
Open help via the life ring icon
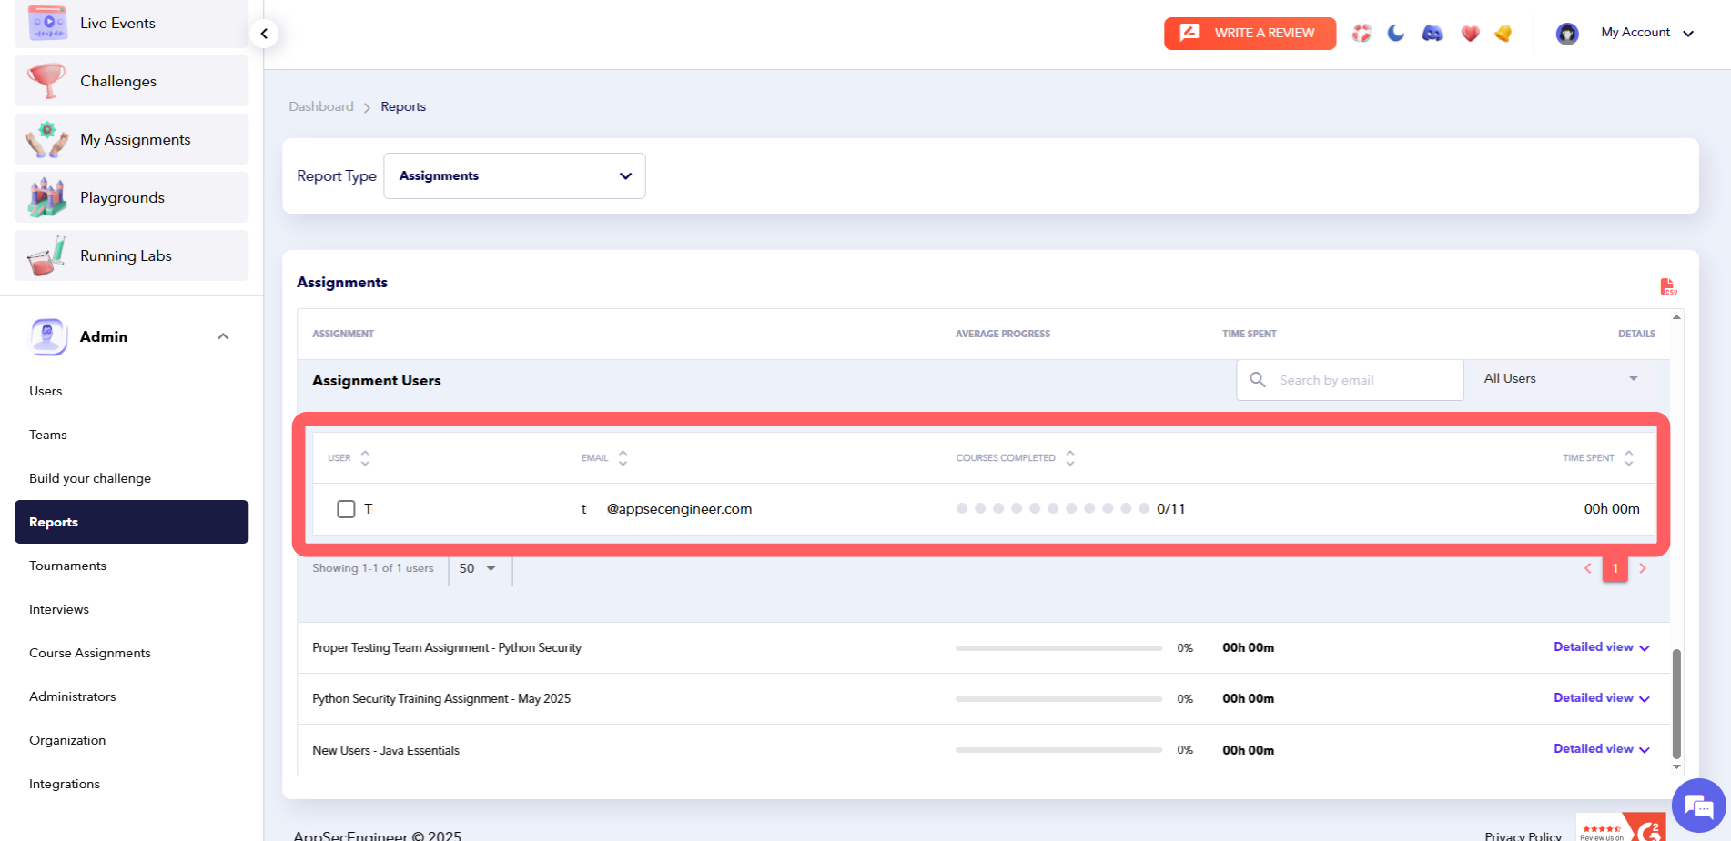coord(1361,33)
